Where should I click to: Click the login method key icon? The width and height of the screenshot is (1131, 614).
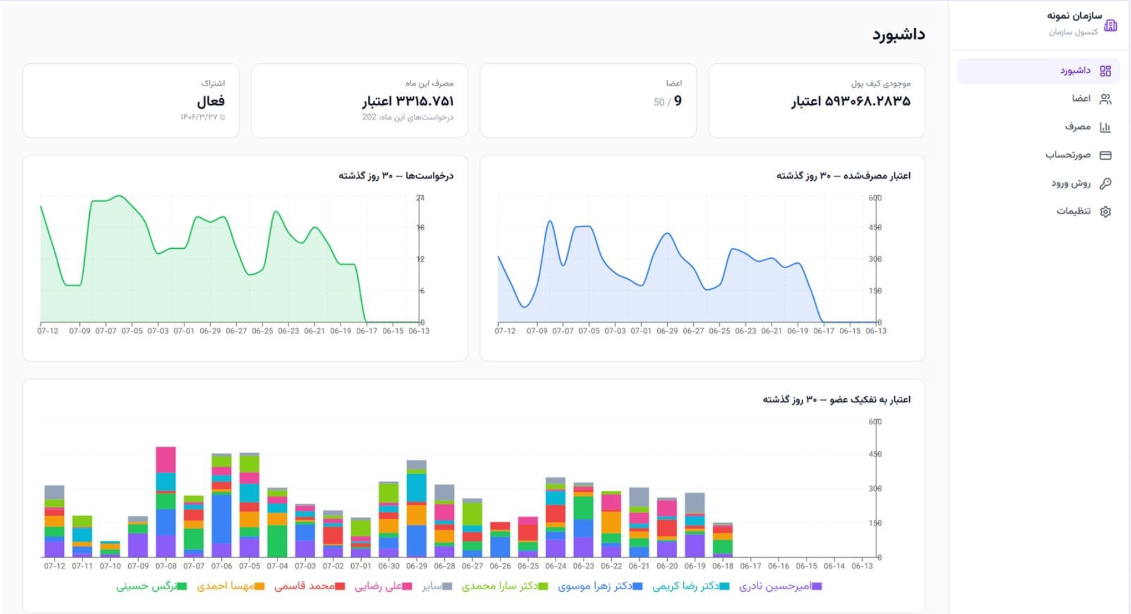(1105, 183)
